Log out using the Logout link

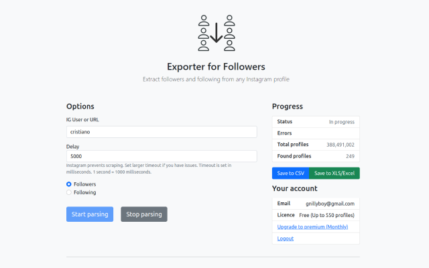point(286,239)
